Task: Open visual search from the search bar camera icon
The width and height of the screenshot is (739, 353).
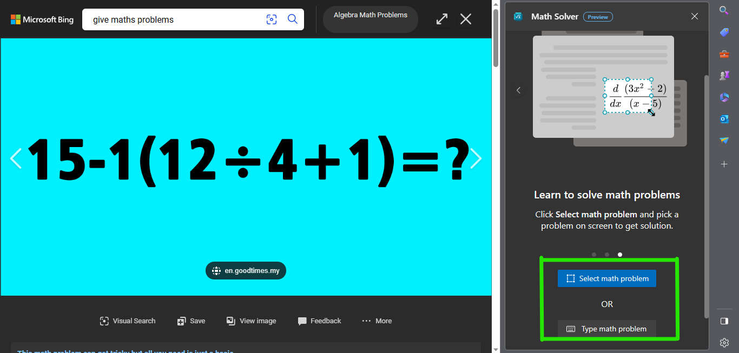Action: coord(271,19)
